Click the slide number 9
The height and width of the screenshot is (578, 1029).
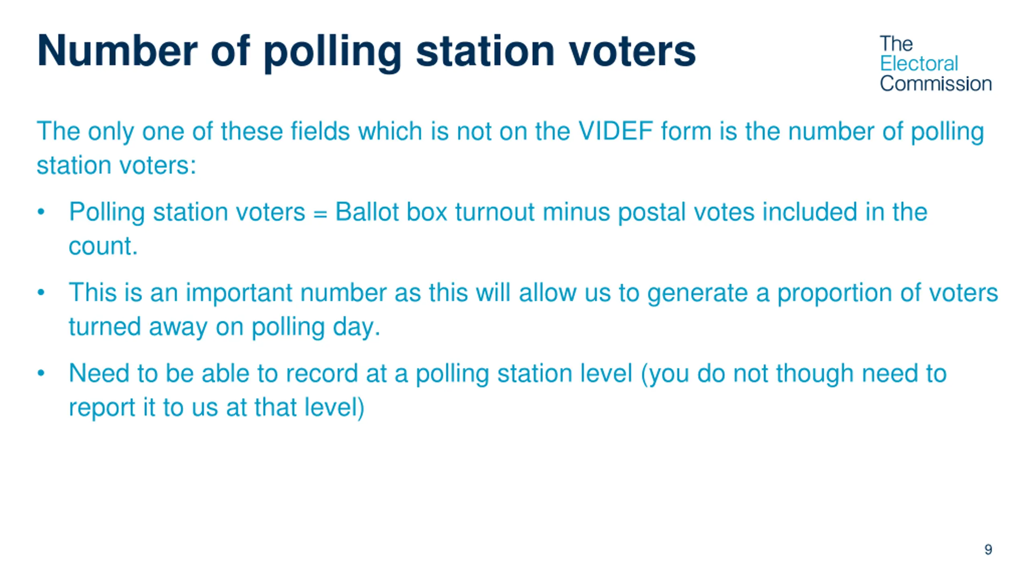pyautogui.click(x=988, y=550)
